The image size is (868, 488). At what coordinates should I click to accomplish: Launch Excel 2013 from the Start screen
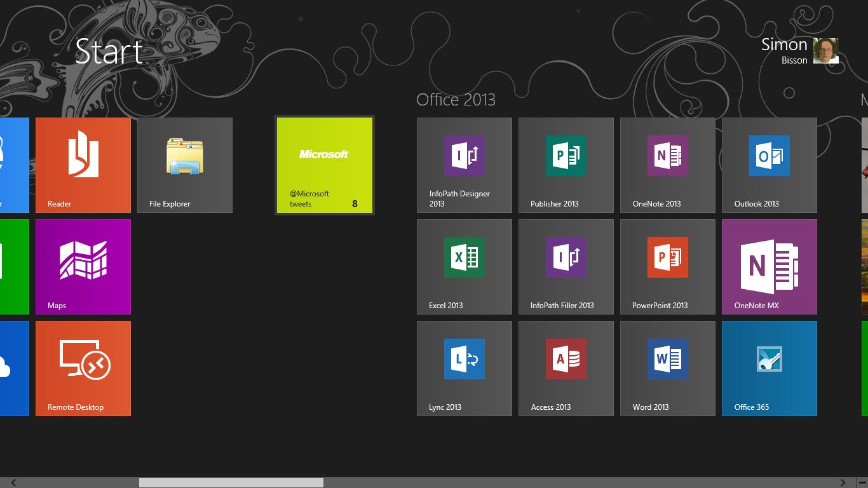[464, 267]
